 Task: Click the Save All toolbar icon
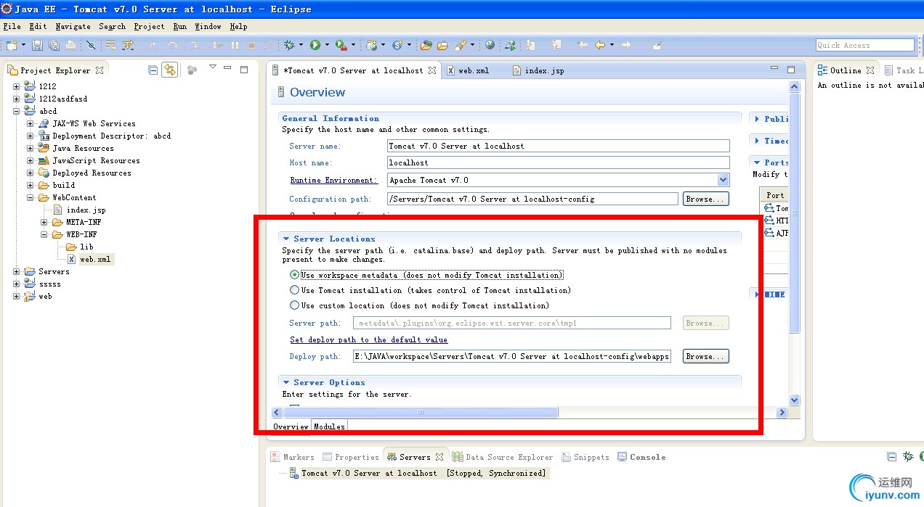point(54,45)
